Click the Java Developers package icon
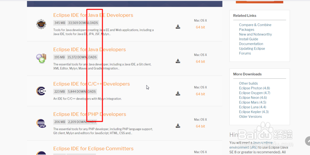310x155 pixels. point(41,59)
